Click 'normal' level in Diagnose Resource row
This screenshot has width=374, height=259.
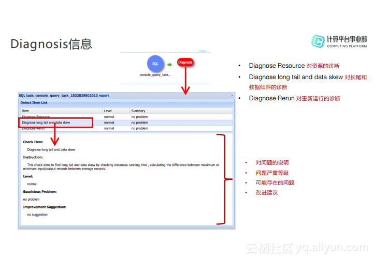tap(109, 117)
